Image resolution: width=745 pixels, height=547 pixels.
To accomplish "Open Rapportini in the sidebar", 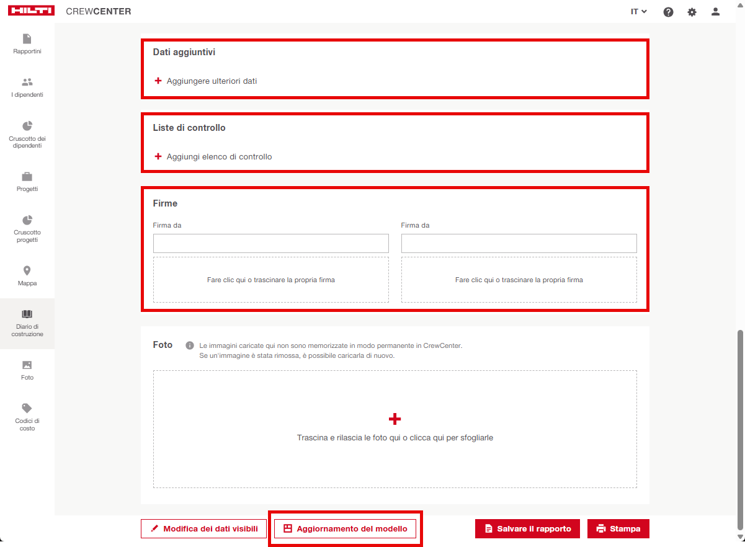I will point(27,44).
